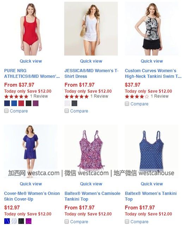
Task: Open Quick view for Custom Curves Tankini
Action: pos(152,61)
